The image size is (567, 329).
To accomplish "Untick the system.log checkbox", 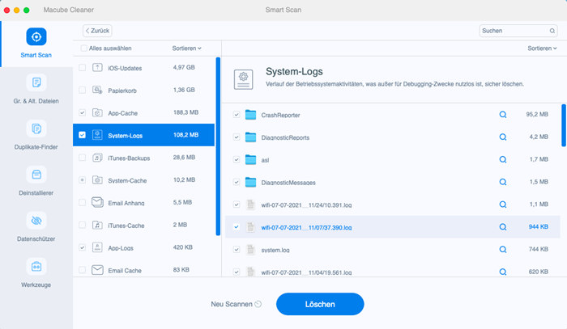I will [237, 250].
